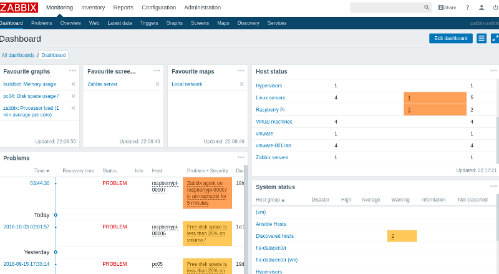Open the Reports menu
Viewport: 499px width, 274px height.
point(123,7)
